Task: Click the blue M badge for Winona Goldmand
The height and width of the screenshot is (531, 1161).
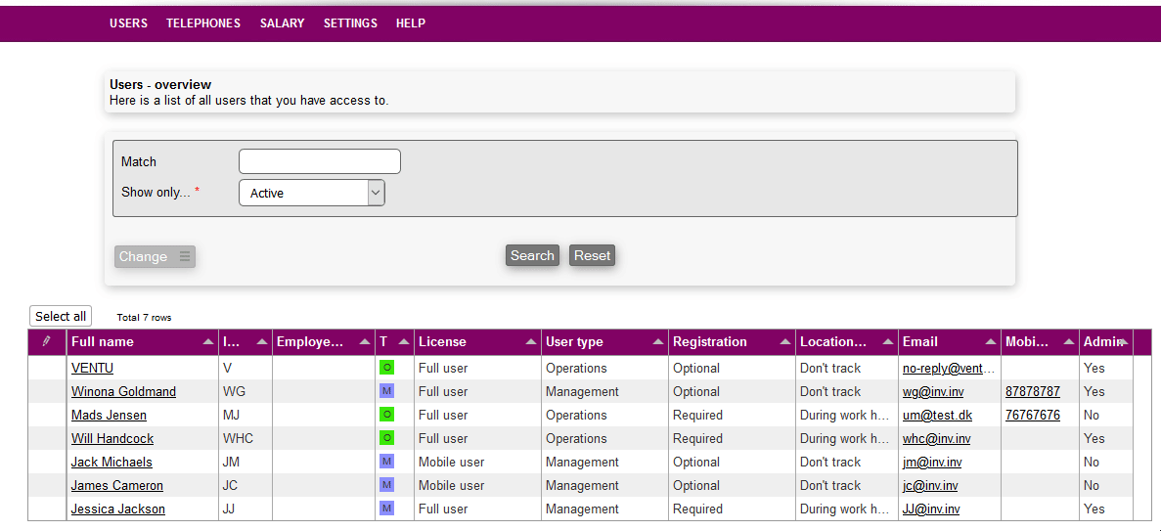Action: [x=386, y=392]
